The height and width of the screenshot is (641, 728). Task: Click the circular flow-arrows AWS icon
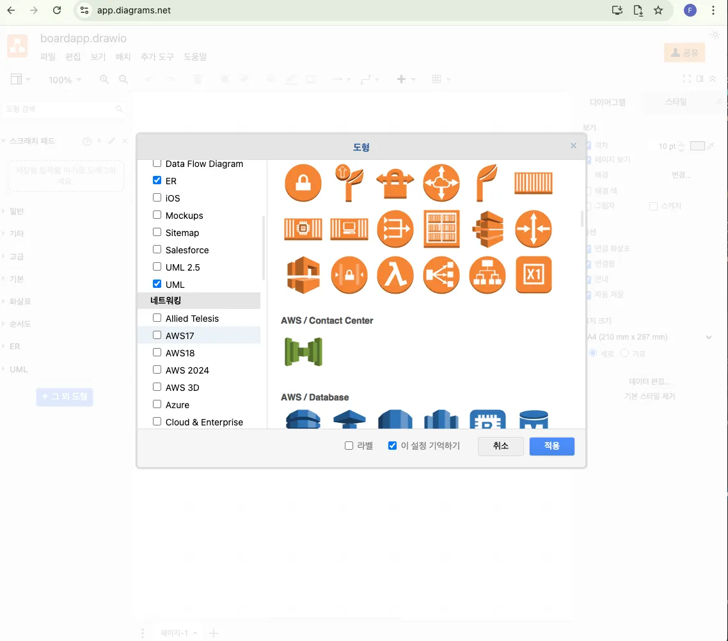coord(395,229)
